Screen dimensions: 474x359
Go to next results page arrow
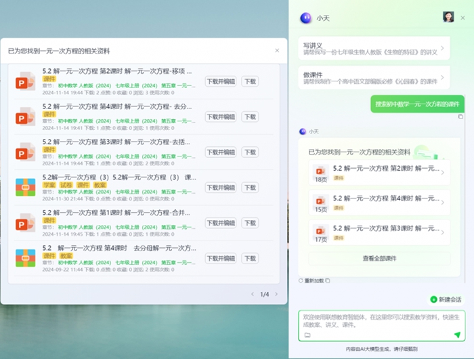pos(277,294)
